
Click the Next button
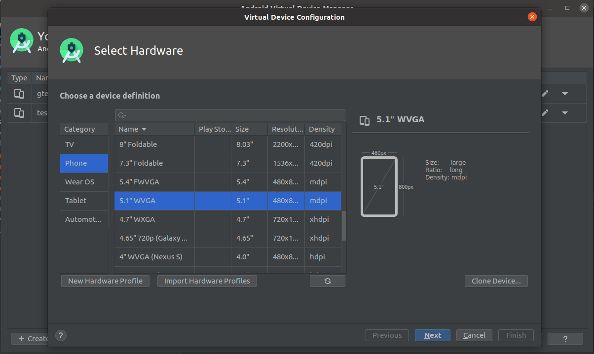click(433, 335)
